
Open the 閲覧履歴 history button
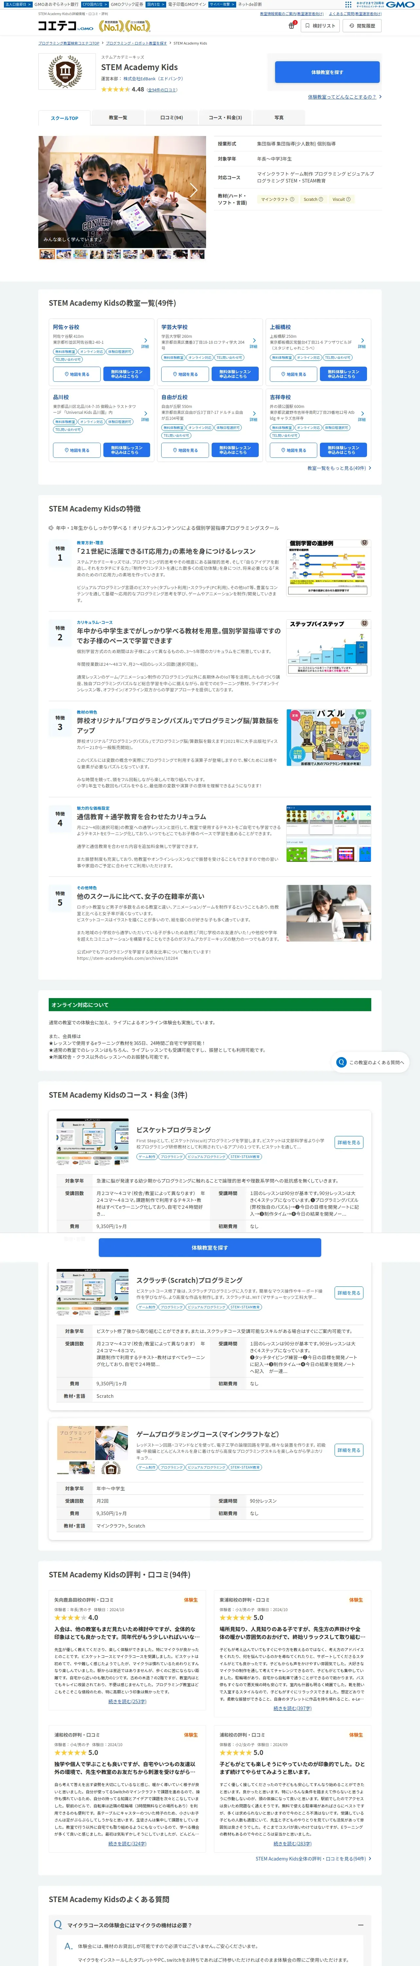click(x=362, y=26)
